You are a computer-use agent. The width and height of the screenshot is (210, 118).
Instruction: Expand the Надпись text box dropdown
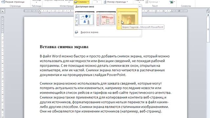(x=139, y=2)
